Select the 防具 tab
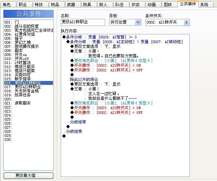This screenshot has height=181, width=217. pyautogui.click(x=89, y=4)
